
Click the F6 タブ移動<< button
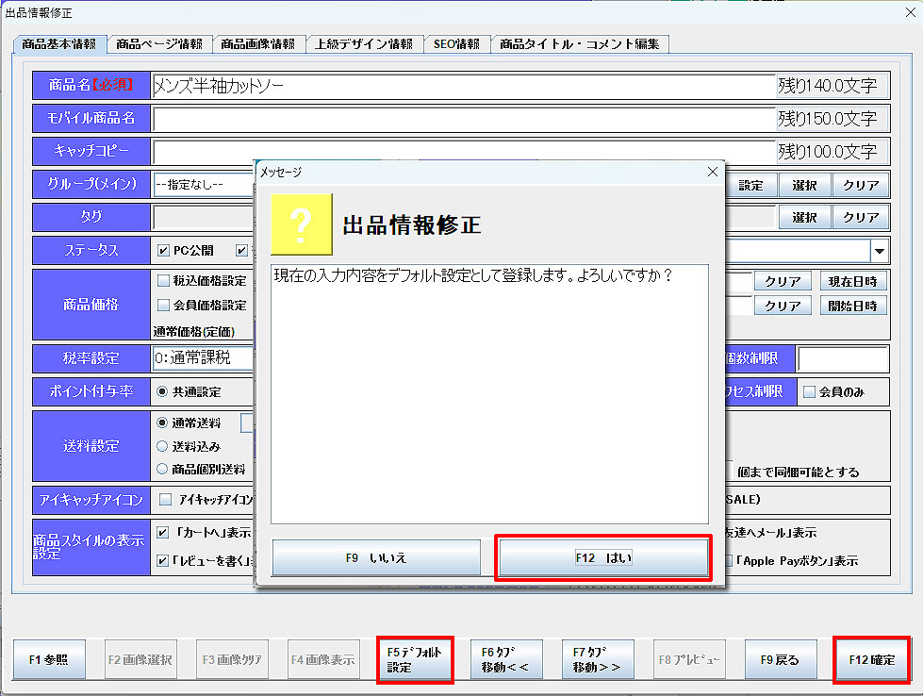point(506,659)
